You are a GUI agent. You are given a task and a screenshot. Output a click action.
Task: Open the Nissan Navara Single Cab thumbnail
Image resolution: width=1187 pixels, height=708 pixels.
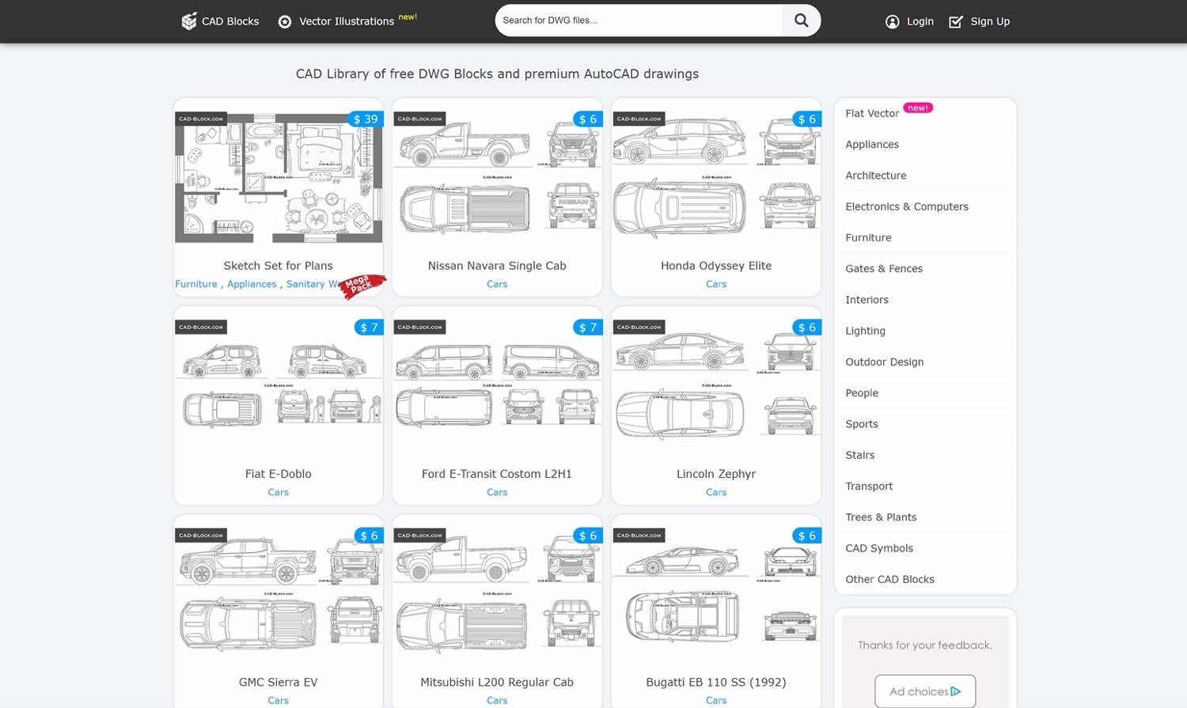(497, 176)
